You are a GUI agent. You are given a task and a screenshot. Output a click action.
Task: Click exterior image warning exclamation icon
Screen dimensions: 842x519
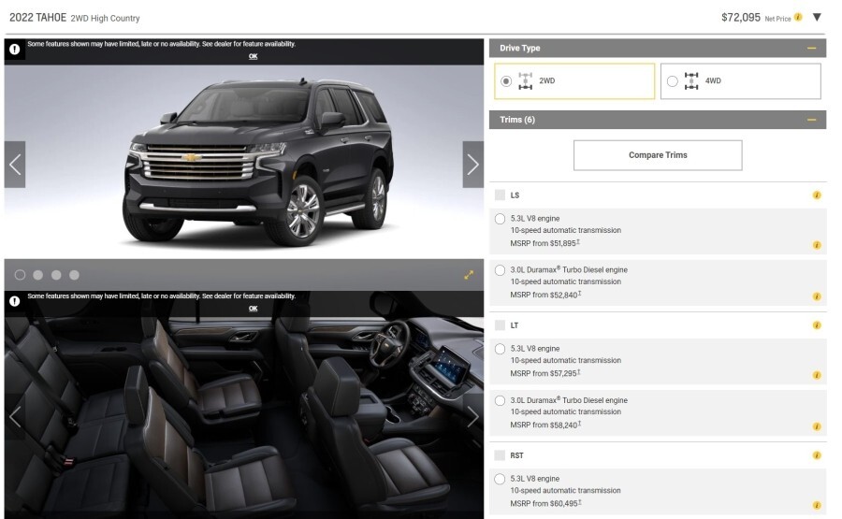pyautogui.click(x=14, y=49)
